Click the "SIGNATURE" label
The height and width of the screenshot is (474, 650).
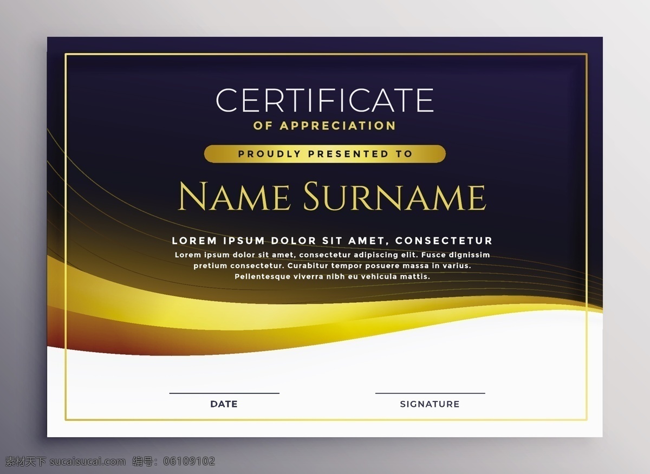[x=430, y=404]
